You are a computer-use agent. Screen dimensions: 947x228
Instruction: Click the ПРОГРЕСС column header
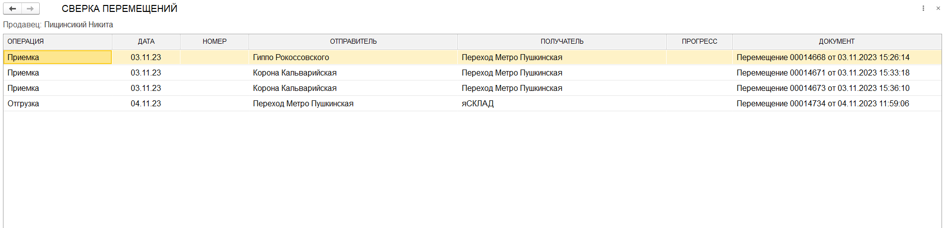click(x=699, y=42)
